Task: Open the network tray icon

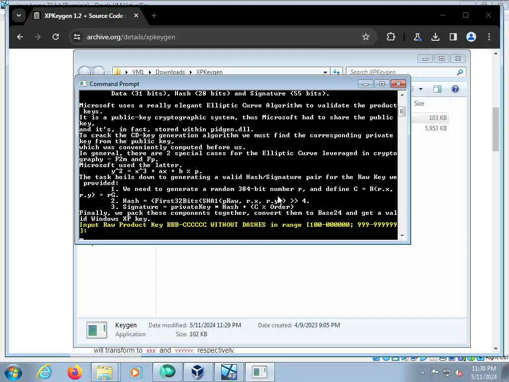Action: tap(447, 373)
